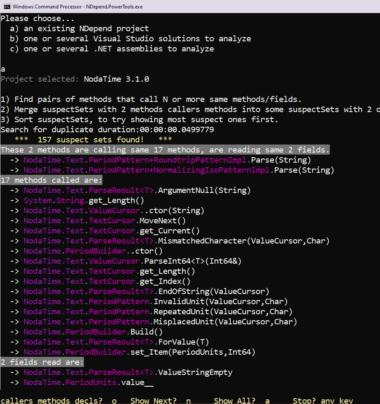Click the ParseResult<T>.ArgumentNull(String) line
Image resolution: width=380 pixels, height=404 pixels.
tap(130, 190)
